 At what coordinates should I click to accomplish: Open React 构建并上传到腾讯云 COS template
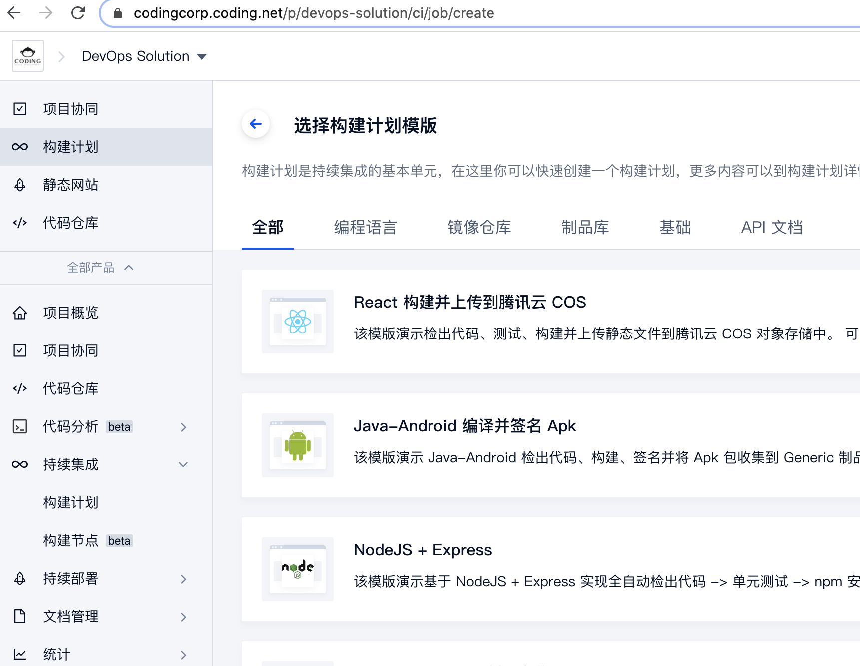[470, 302]
